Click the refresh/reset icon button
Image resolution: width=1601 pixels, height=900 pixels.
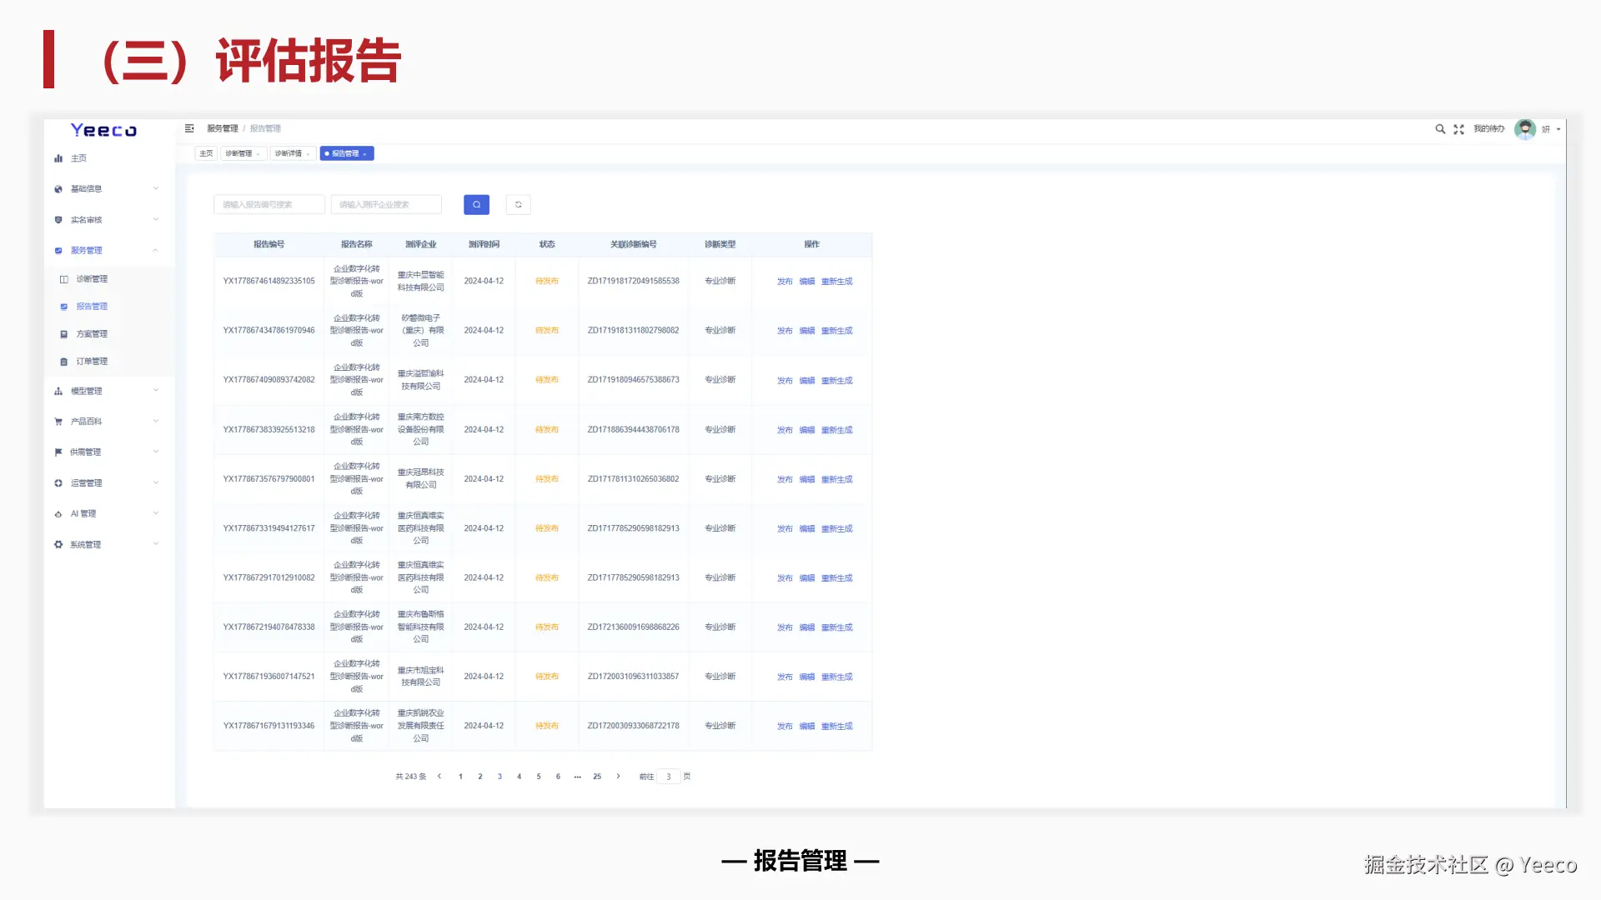[518, 204]
